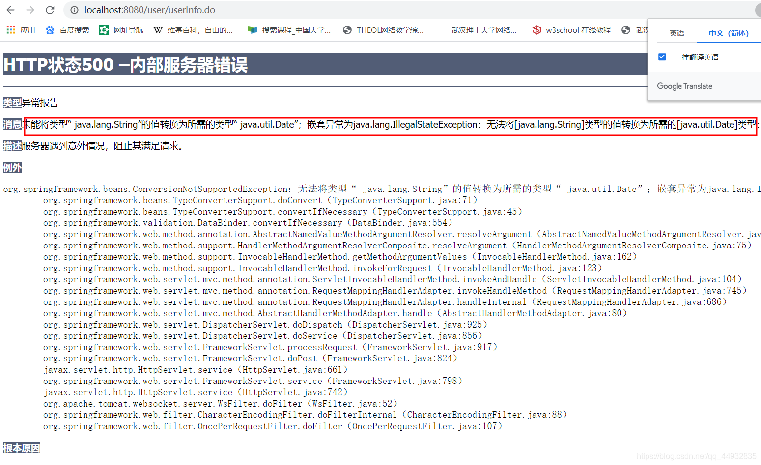Click the ConversionNotSupportedException trace line

pyautogui.click(x=382, y=189)
